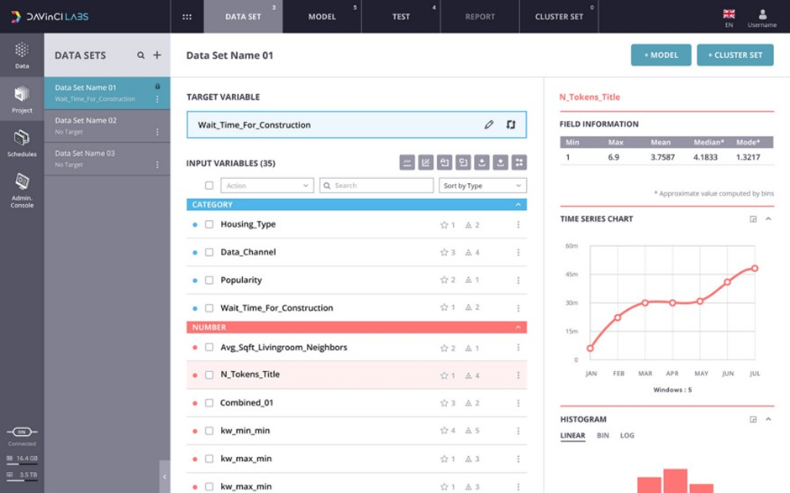This screenshot has height=493, width=790.
Task: Open the Action dropdown
Action: (267, 186)
